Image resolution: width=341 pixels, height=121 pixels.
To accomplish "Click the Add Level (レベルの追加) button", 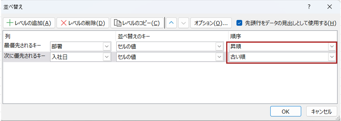I will pos(29,23).
